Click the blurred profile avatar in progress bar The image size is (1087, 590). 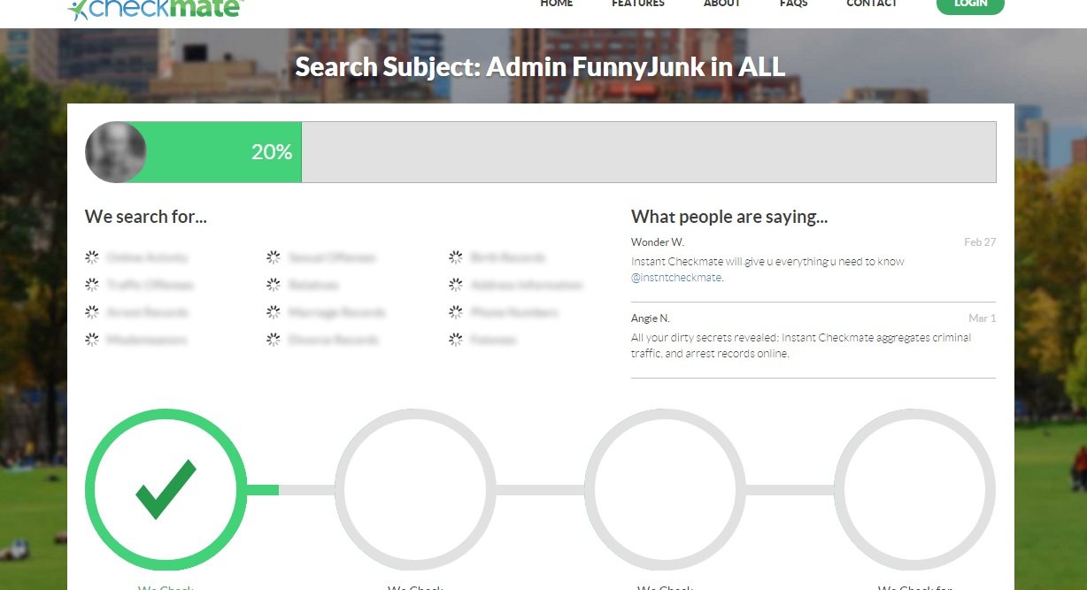[x=116, y=152]
